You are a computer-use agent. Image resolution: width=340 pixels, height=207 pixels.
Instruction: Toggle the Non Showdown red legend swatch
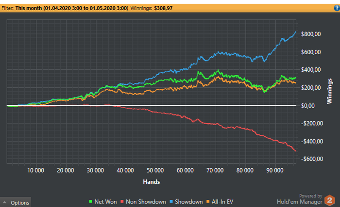122,202
